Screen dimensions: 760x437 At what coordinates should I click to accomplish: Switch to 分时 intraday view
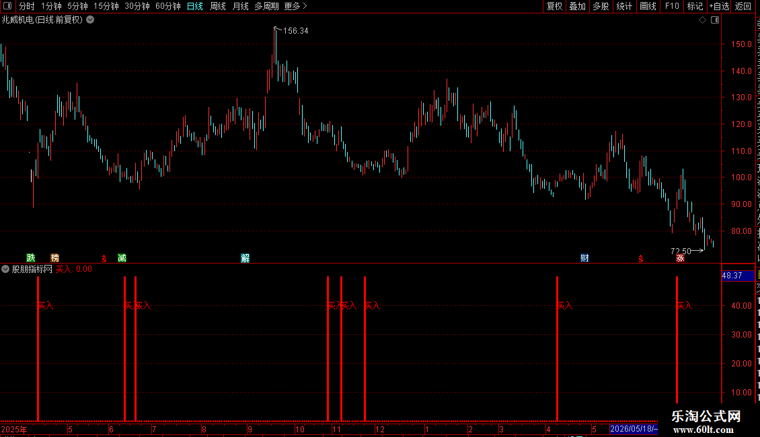point(27,6)
